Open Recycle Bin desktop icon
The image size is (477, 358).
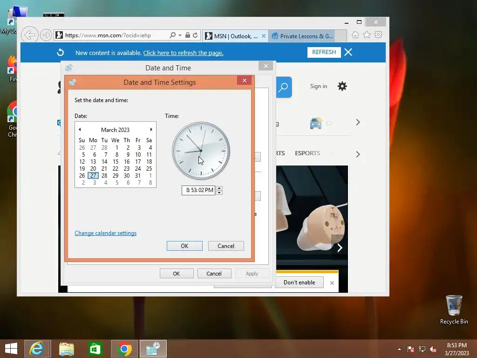[454, 310]
